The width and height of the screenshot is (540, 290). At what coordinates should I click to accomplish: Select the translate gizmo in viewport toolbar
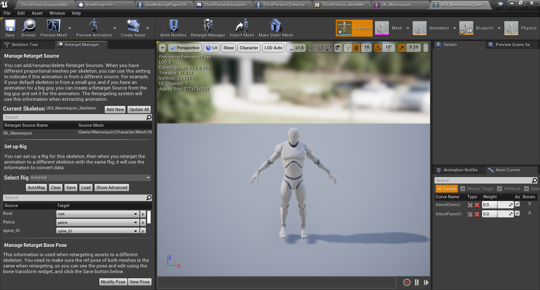point(312,48)
